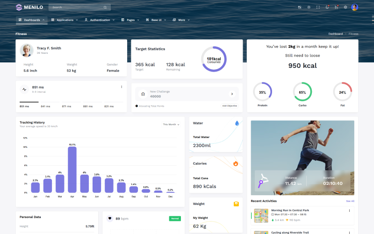Select the 851 ms interval tab
The height and width of the screenshot is (234, 374).
pyautogui.click(x=24, y=106)
